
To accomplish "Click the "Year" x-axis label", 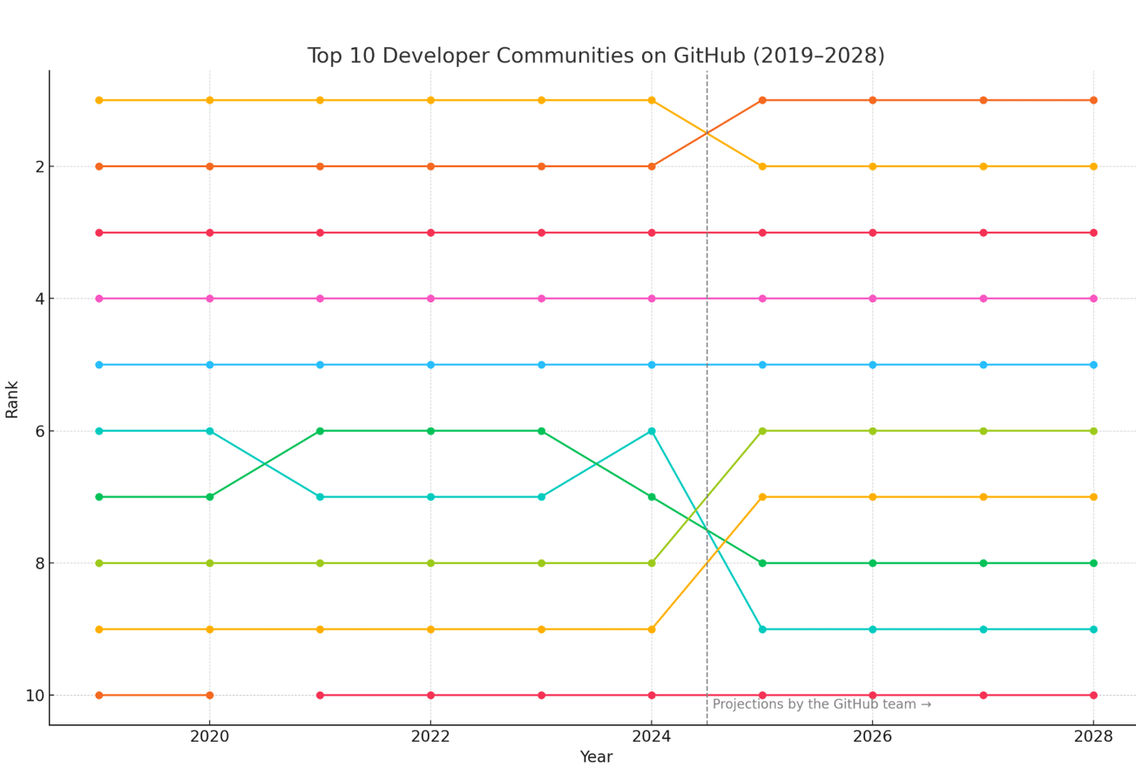I will point(596,757).
